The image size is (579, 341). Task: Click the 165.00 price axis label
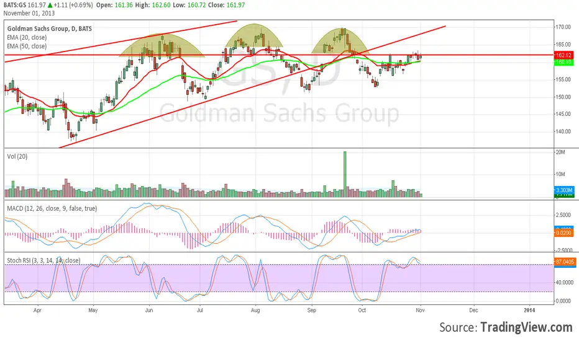(563, 44)
